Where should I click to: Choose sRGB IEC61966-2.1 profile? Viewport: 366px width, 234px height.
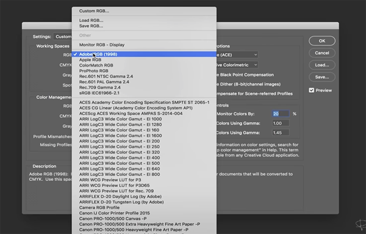144,93
